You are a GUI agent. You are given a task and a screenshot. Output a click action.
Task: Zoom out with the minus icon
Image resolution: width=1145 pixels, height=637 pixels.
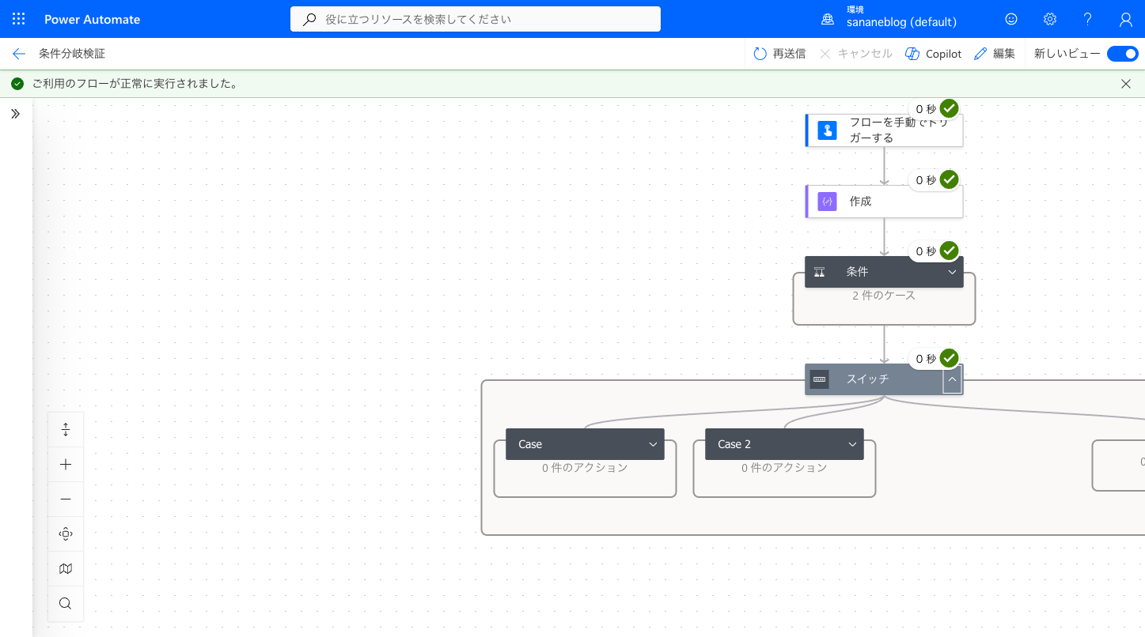click(66, 499)
